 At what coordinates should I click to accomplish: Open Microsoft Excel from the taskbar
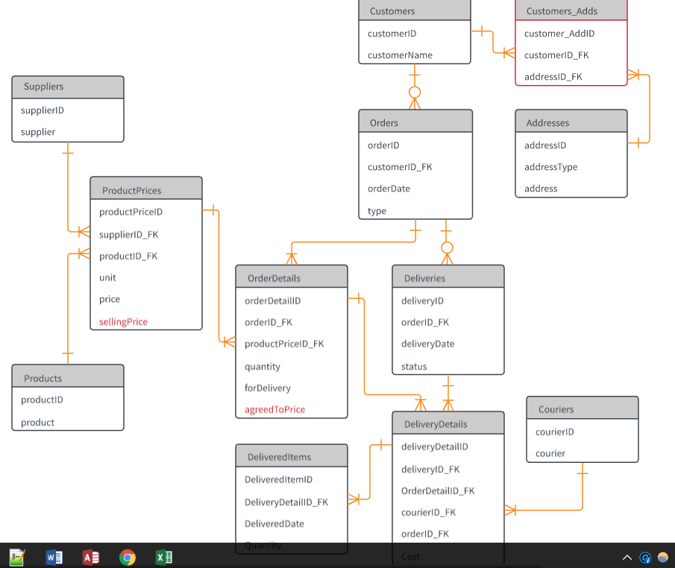point(164,558)
